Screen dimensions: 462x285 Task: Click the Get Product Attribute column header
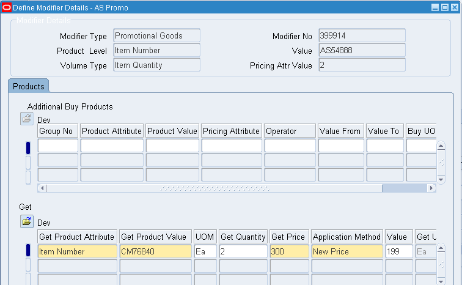coord(77,237)
